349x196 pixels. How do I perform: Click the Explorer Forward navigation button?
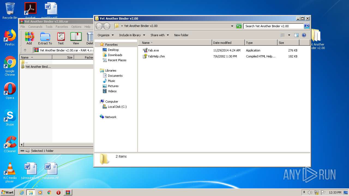(107, 26)
